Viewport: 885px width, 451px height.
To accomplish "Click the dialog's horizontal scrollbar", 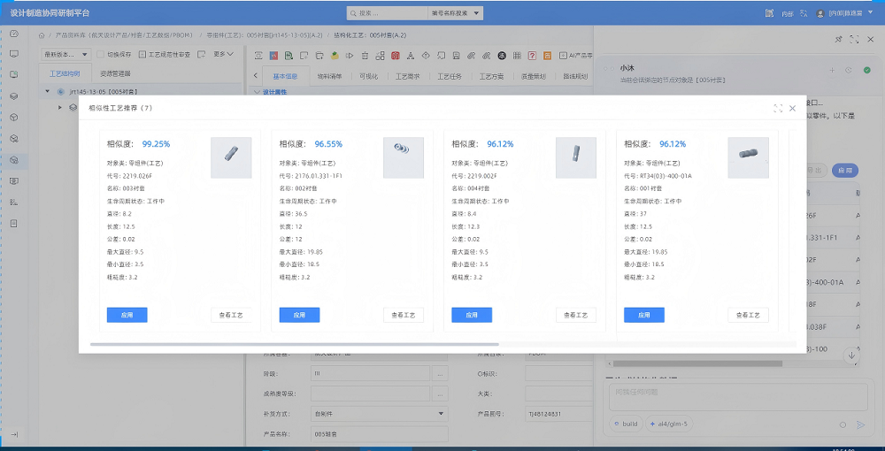I will (x=295, y=344).
